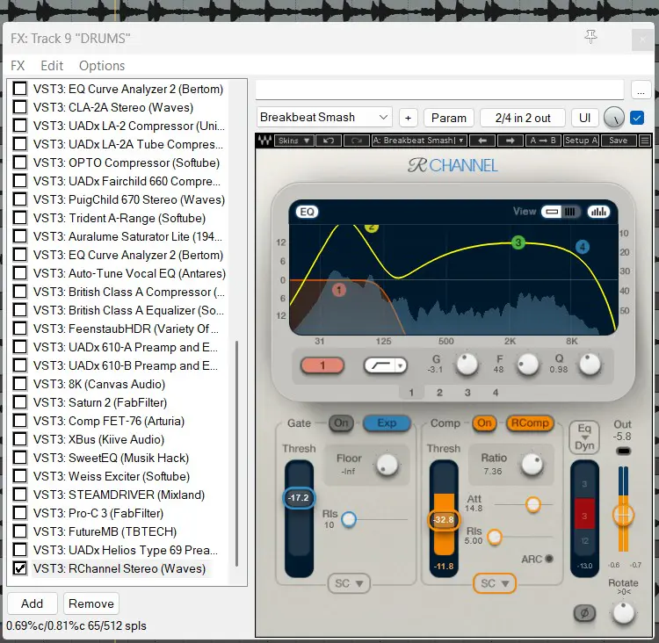Click the compressor Att slider handle
The width and height of the screenshot is (659, 643).
(x=532, y=504)
